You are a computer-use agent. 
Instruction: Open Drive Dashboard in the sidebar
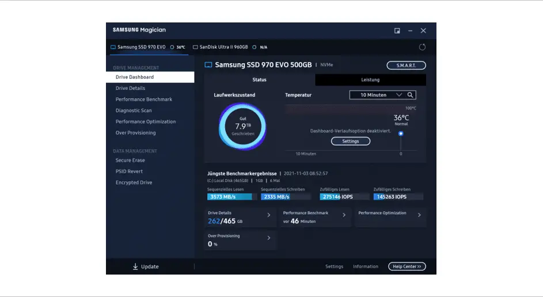tap(150, 77)
